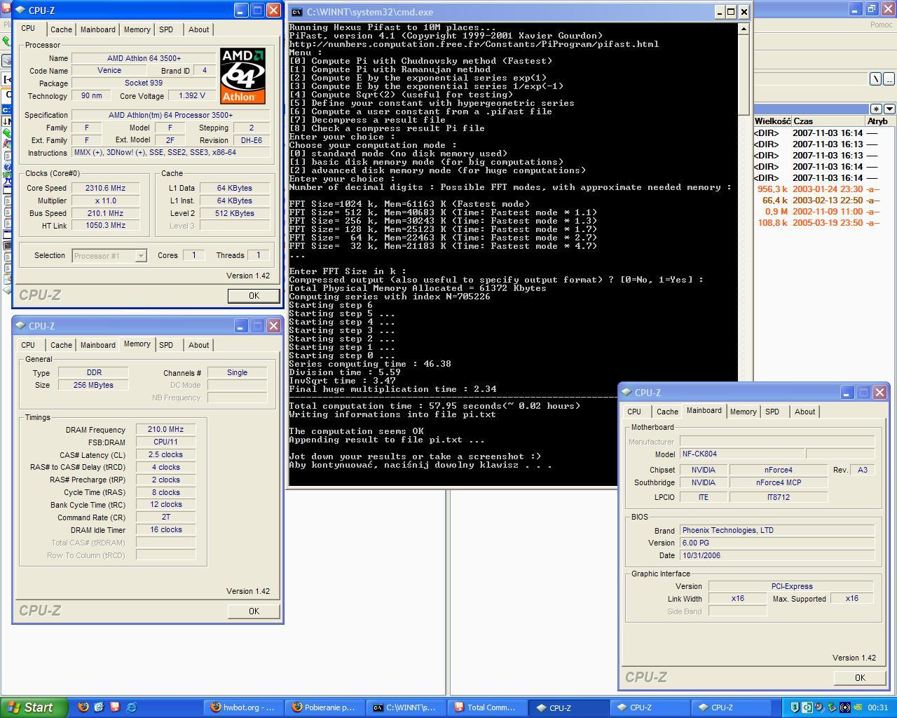Open Cache tab in the Memory window
Image resolution: width=897 pixels, height=718 pixels.
coord(61,345)
